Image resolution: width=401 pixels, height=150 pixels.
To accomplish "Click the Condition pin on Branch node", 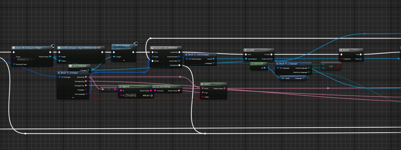I will pos(342,59).
